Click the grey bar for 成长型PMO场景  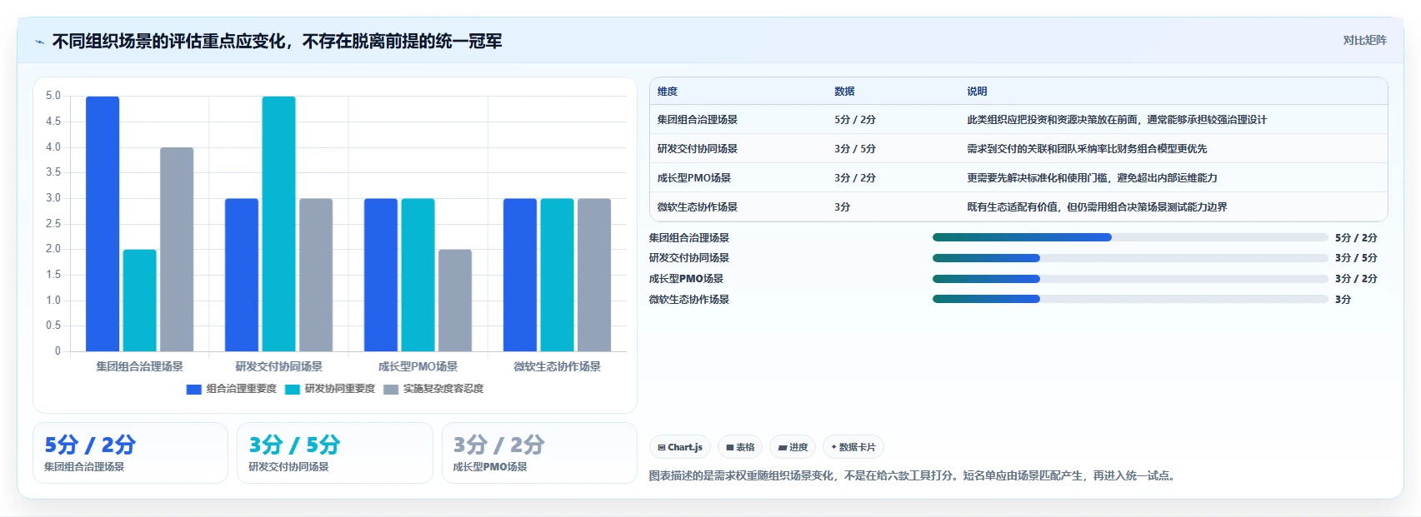[x=455, y=301]
